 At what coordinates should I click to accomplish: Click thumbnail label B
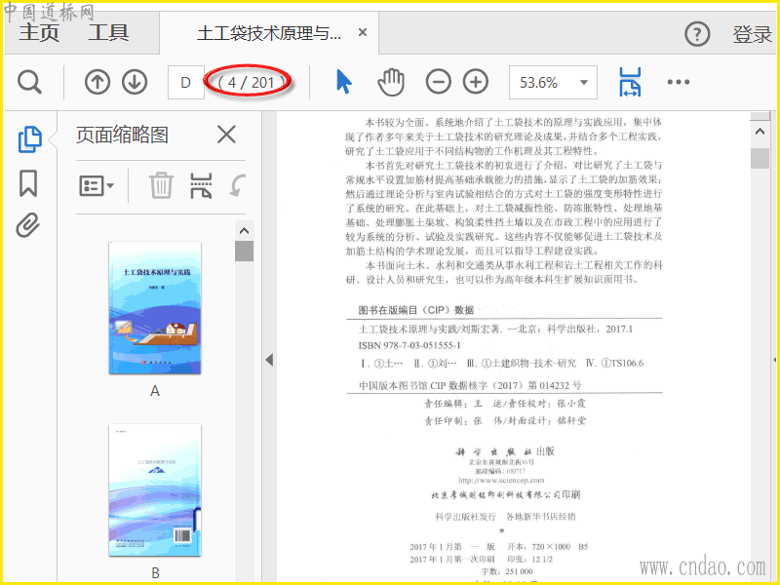(x=155, y=573)
